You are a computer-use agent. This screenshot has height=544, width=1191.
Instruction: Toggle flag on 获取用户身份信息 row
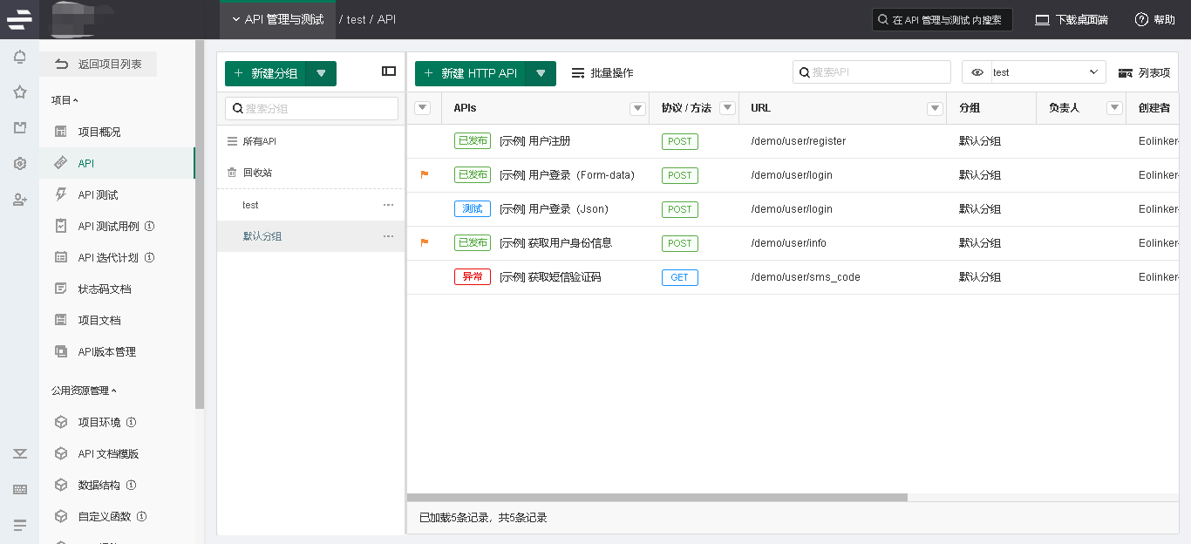point(425,242)
